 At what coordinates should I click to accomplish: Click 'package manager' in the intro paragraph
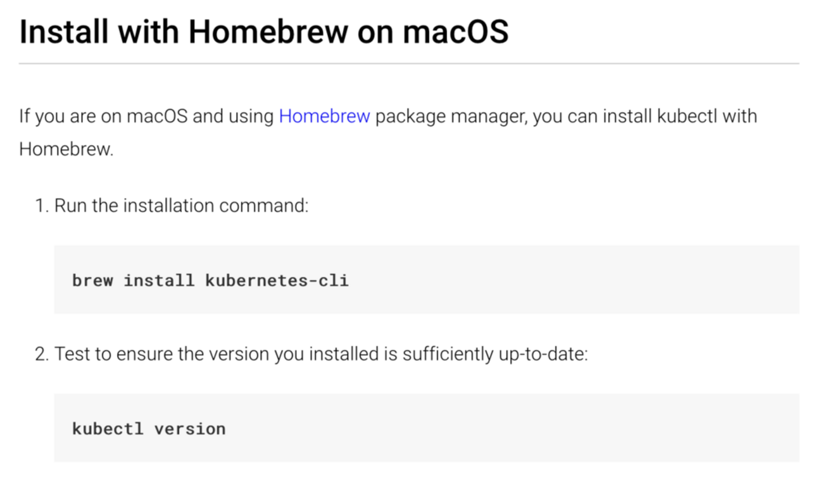pyautogui.click(x=451, y=117)
